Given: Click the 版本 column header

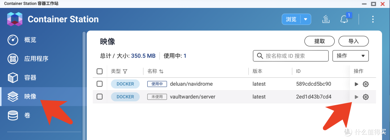Looking at the screenshot, I should point(257,71).
